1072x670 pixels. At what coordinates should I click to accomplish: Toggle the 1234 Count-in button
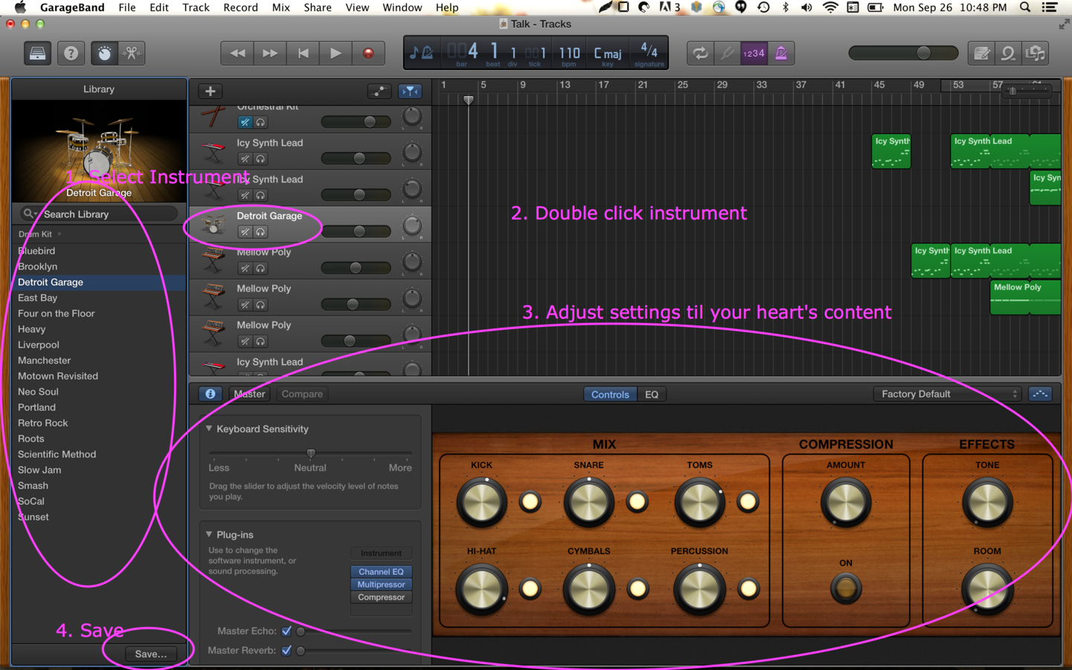click(754, 54)
